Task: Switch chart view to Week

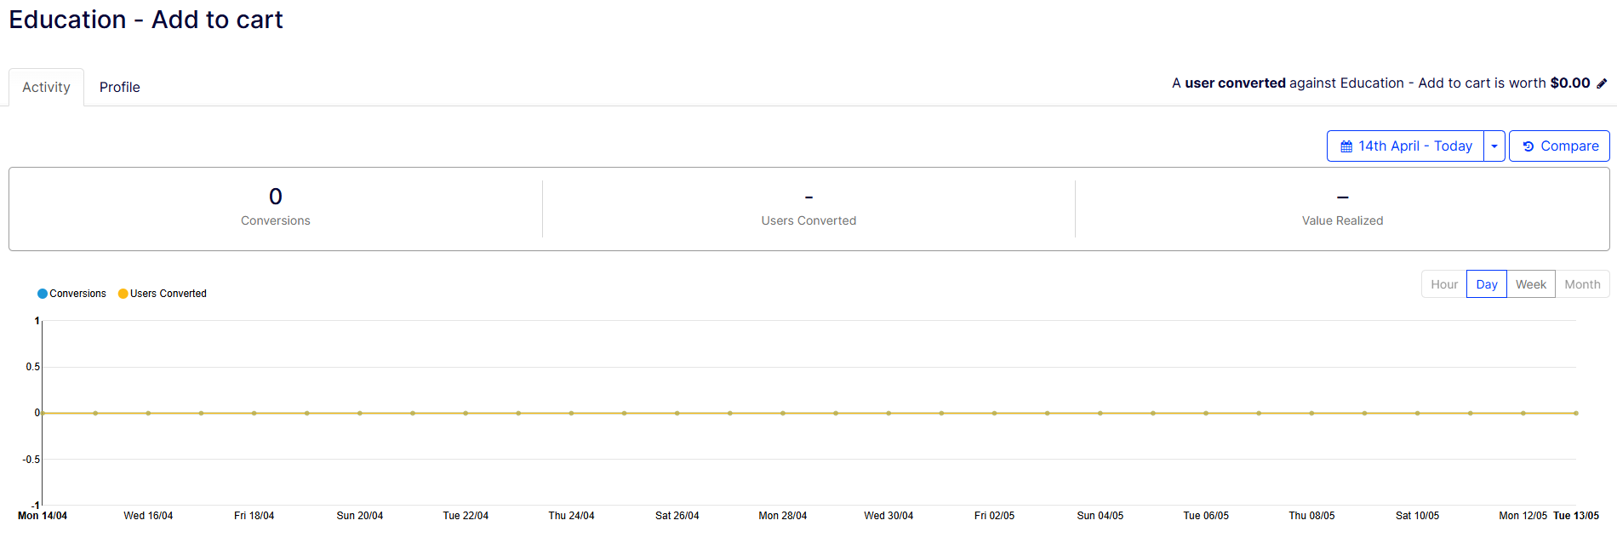Action: [1530, 284]
